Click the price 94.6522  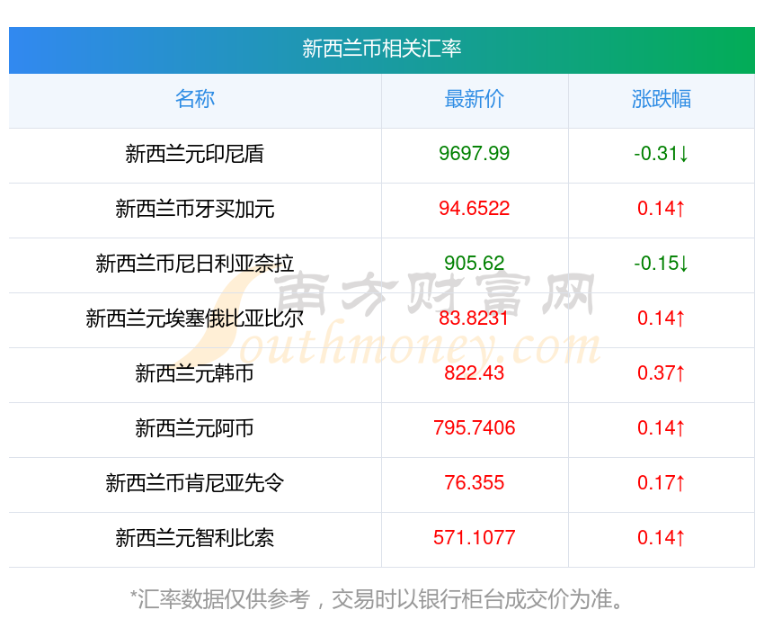click(474, 209)
